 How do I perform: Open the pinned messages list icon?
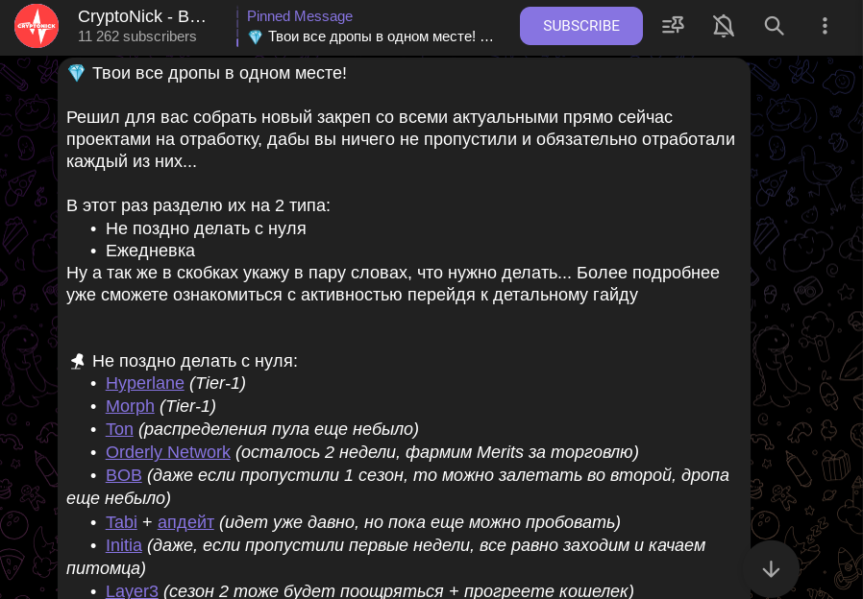(673, 26)
